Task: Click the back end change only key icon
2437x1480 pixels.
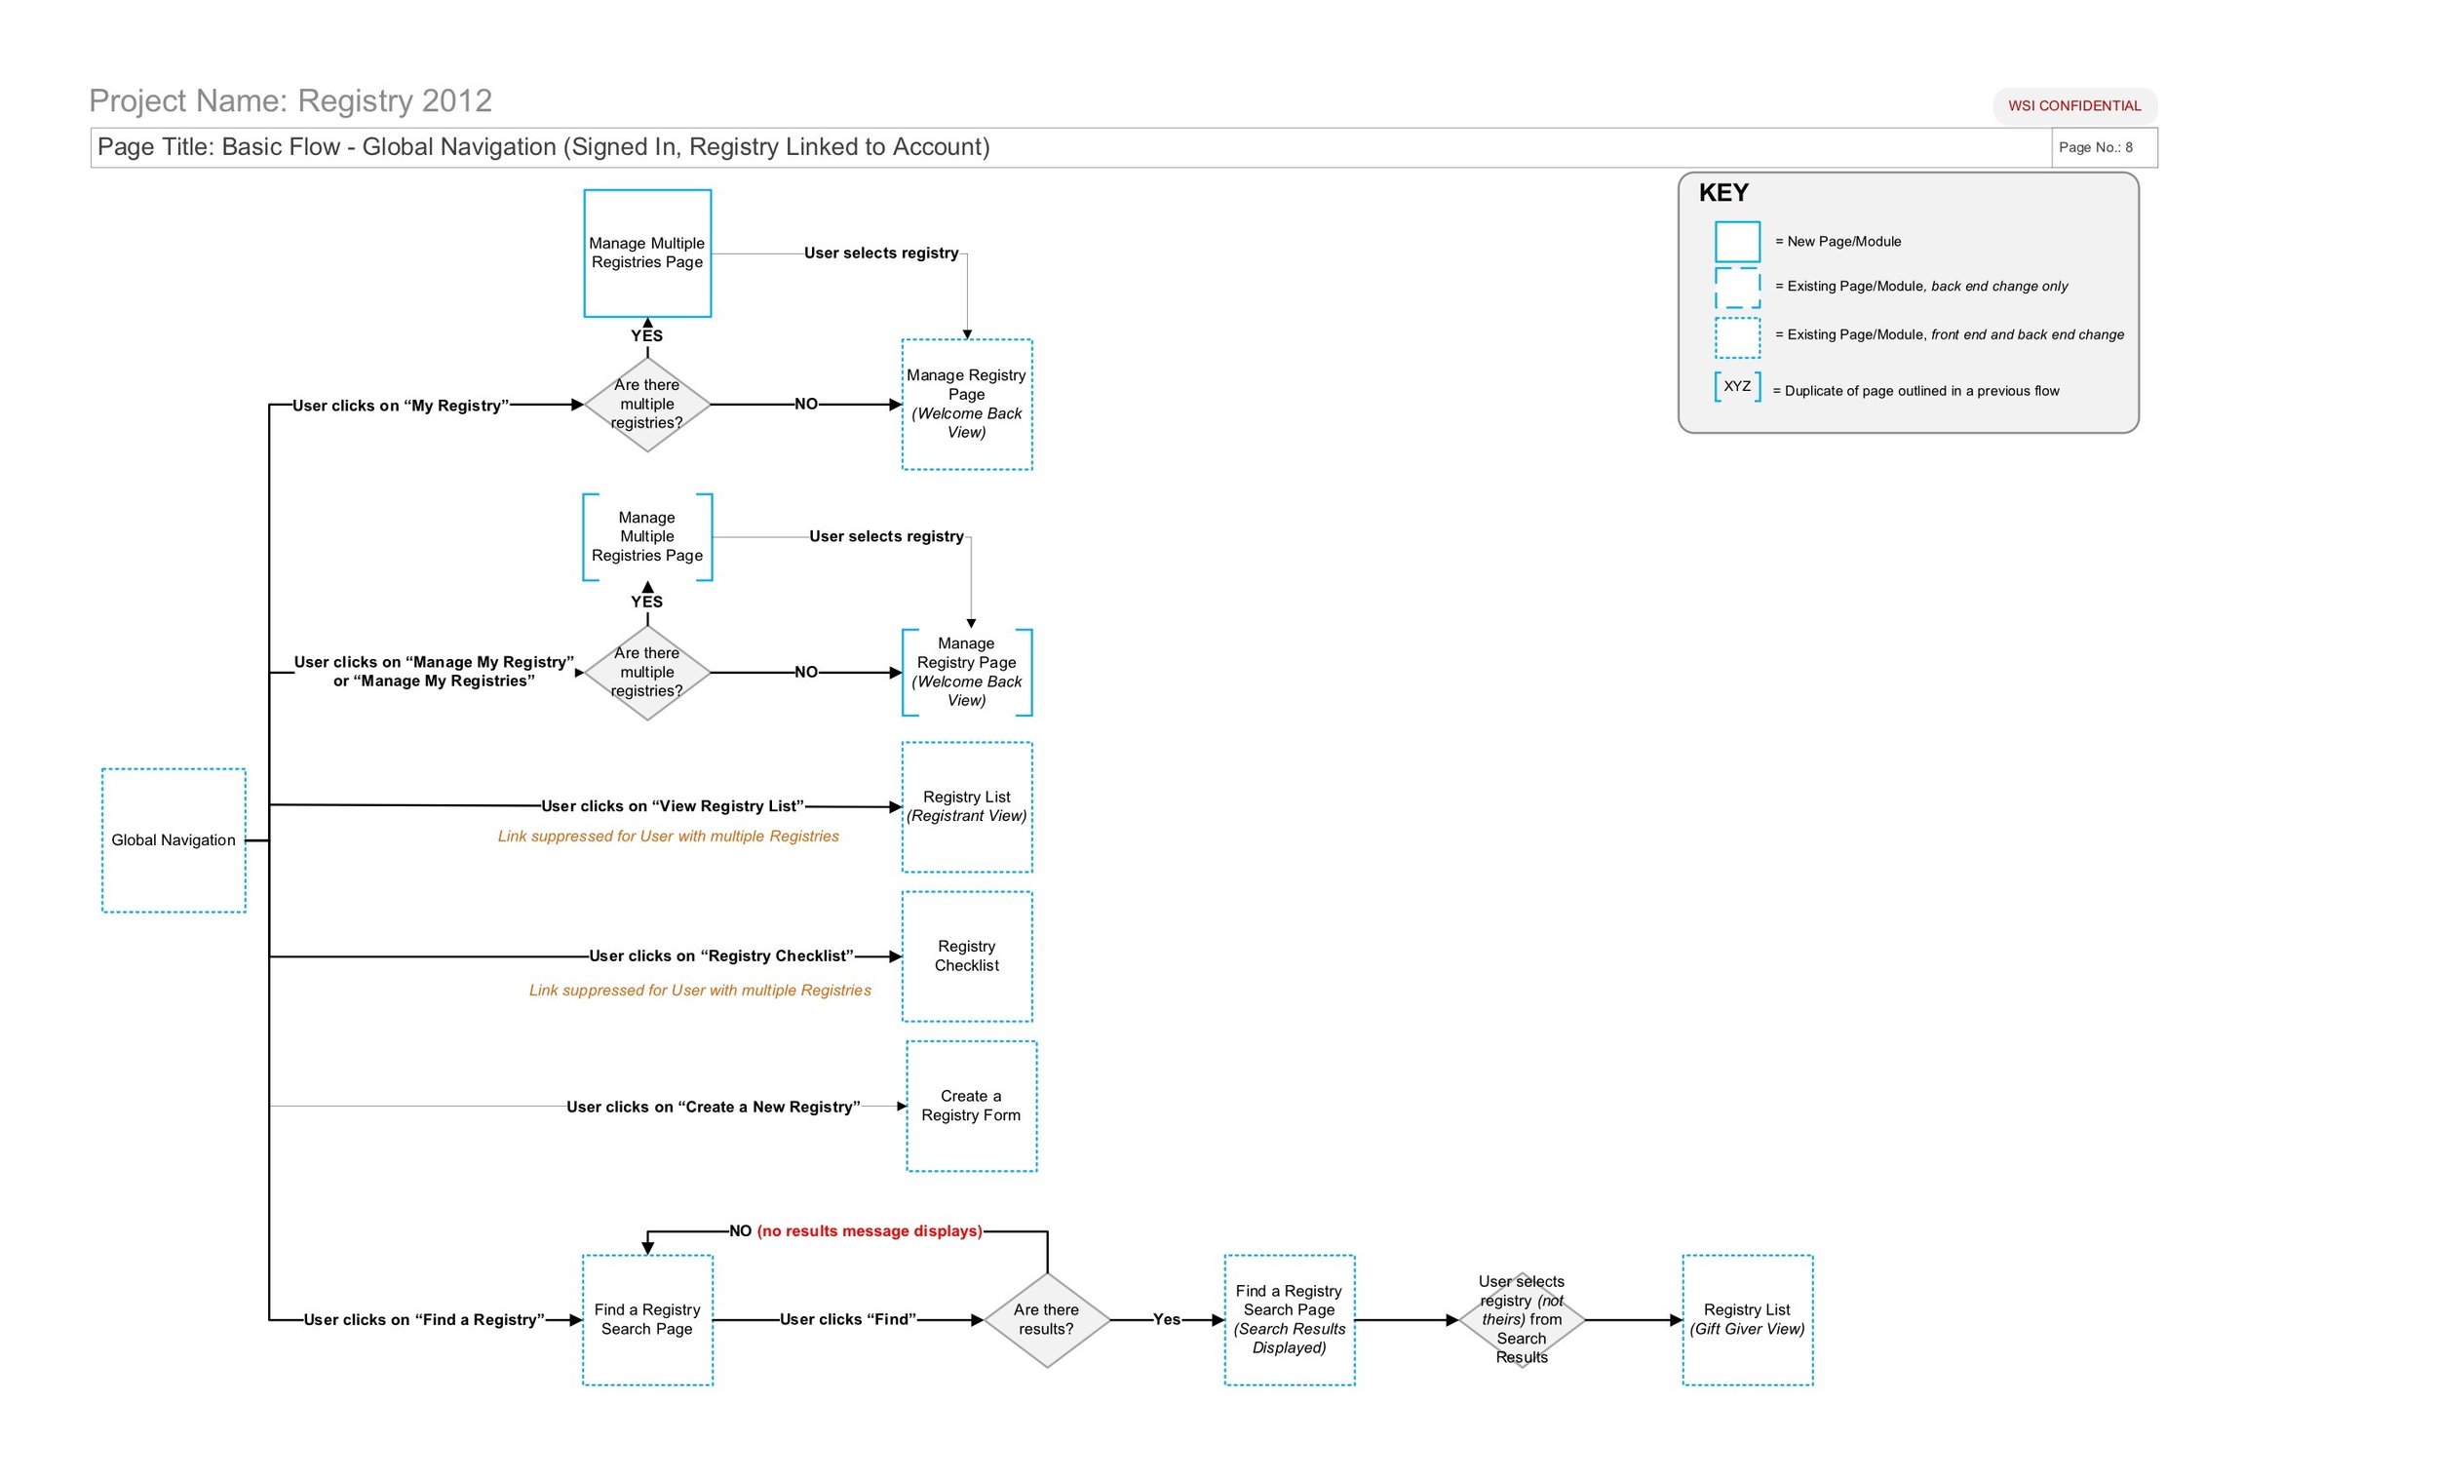Action: point(1737,287)
